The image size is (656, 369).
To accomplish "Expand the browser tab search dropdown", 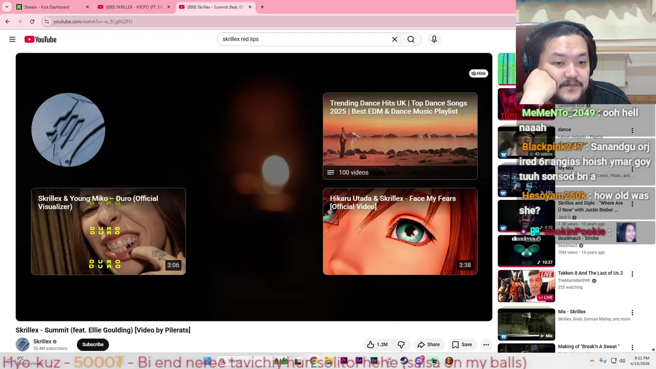I will (7, 7).
